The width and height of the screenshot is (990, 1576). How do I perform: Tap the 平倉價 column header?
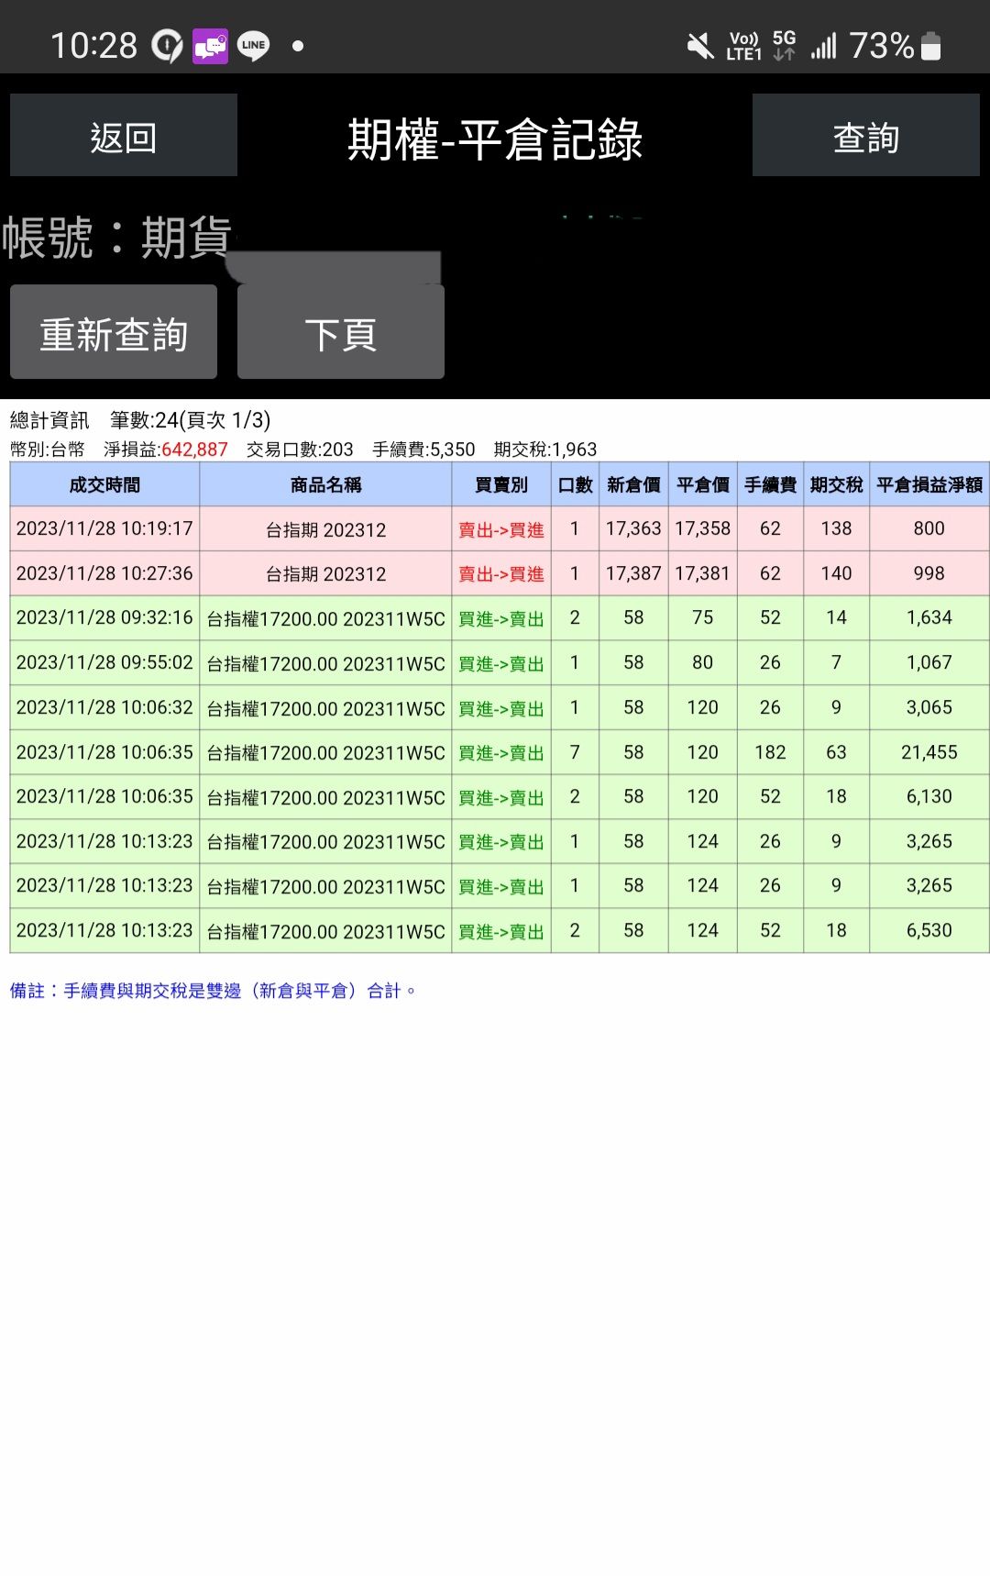[x=703, y=484]
